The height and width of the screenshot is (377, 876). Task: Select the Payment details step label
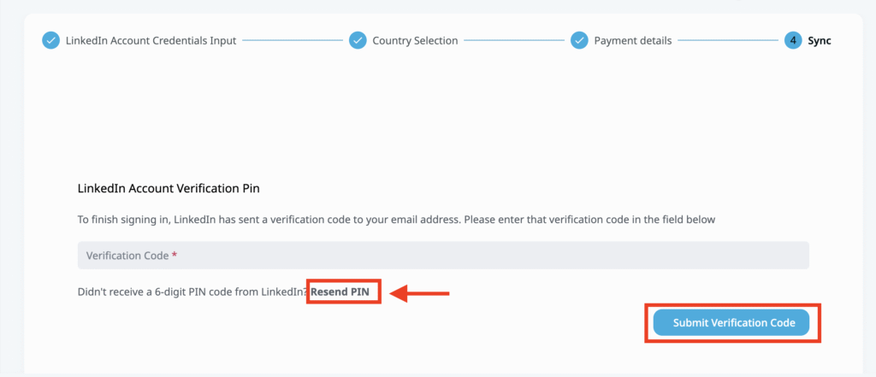632,40
